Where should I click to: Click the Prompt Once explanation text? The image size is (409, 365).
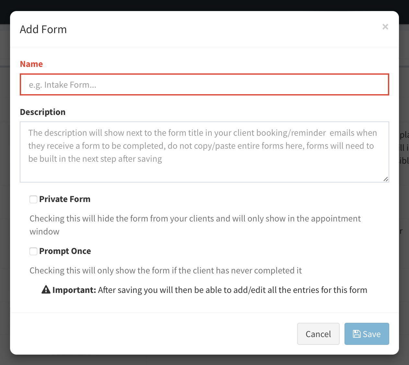coord(166,271)
